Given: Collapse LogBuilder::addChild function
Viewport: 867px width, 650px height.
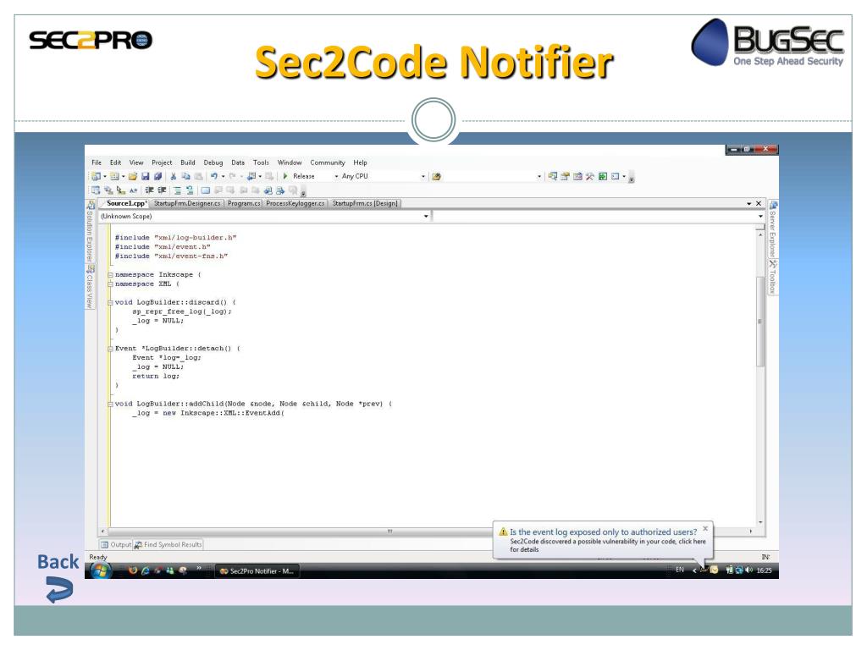Looking at the screenshot, I should tap(111, 404).
